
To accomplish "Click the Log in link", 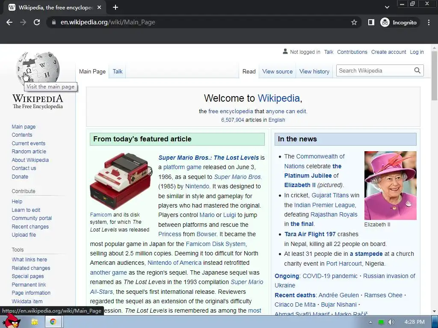I will point(417,52).
